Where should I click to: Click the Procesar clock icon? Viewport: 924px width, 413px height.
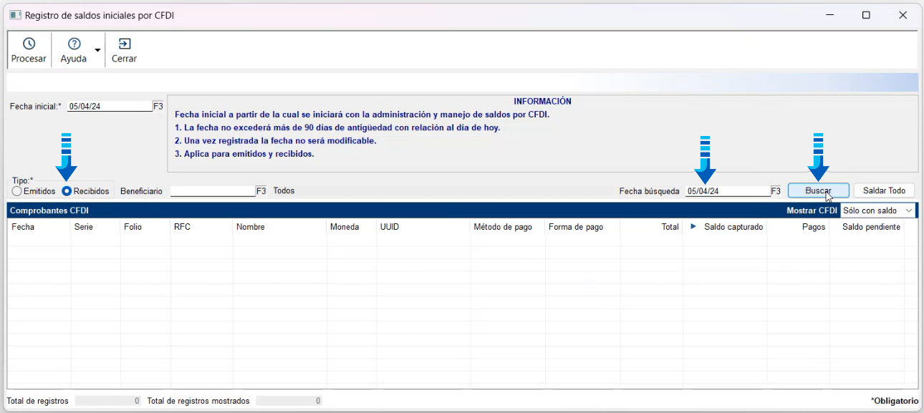click(29, 44)
